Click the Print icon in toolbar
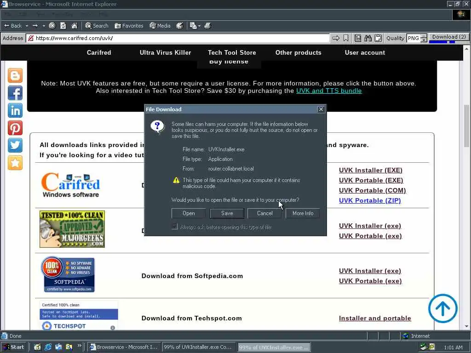Image resolution: width=471 pixels, height=353 pixels. coord(207,26)
